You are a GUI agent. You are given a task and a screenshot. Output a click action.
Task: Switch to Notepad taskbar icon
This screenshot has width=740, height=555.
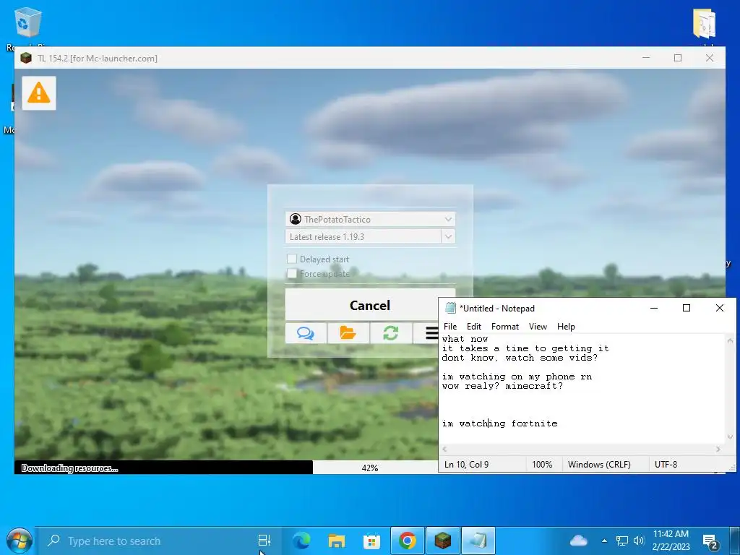point(478,541)
